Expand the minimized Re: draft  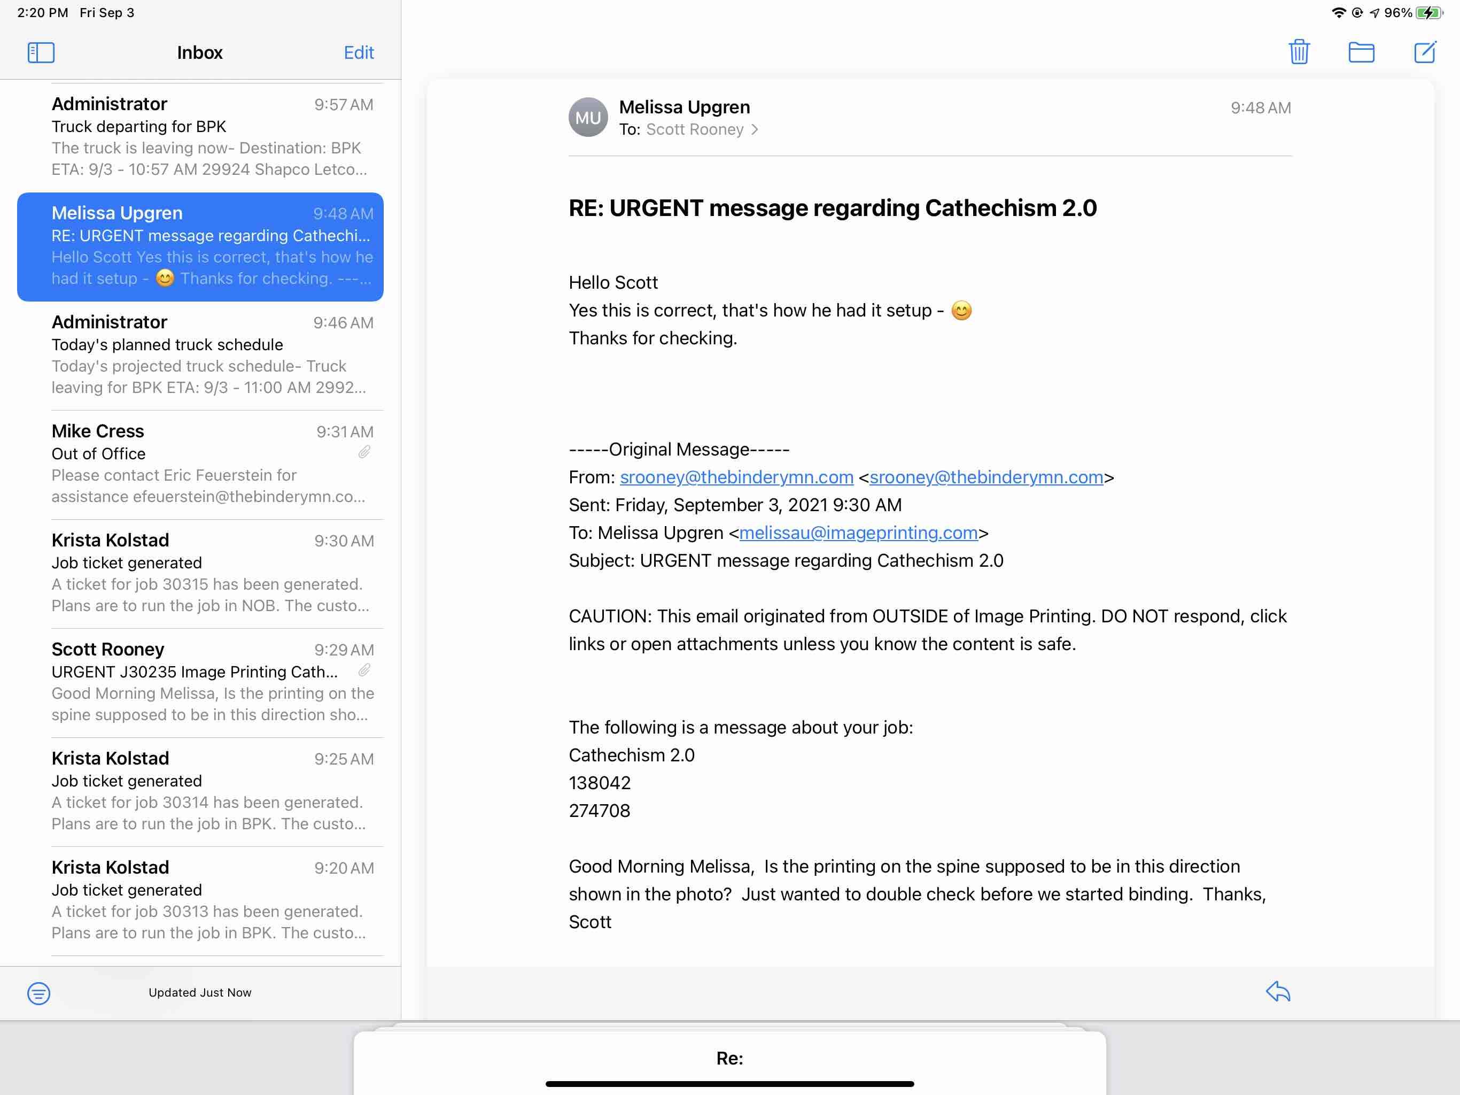click(x=729, y=1058)
